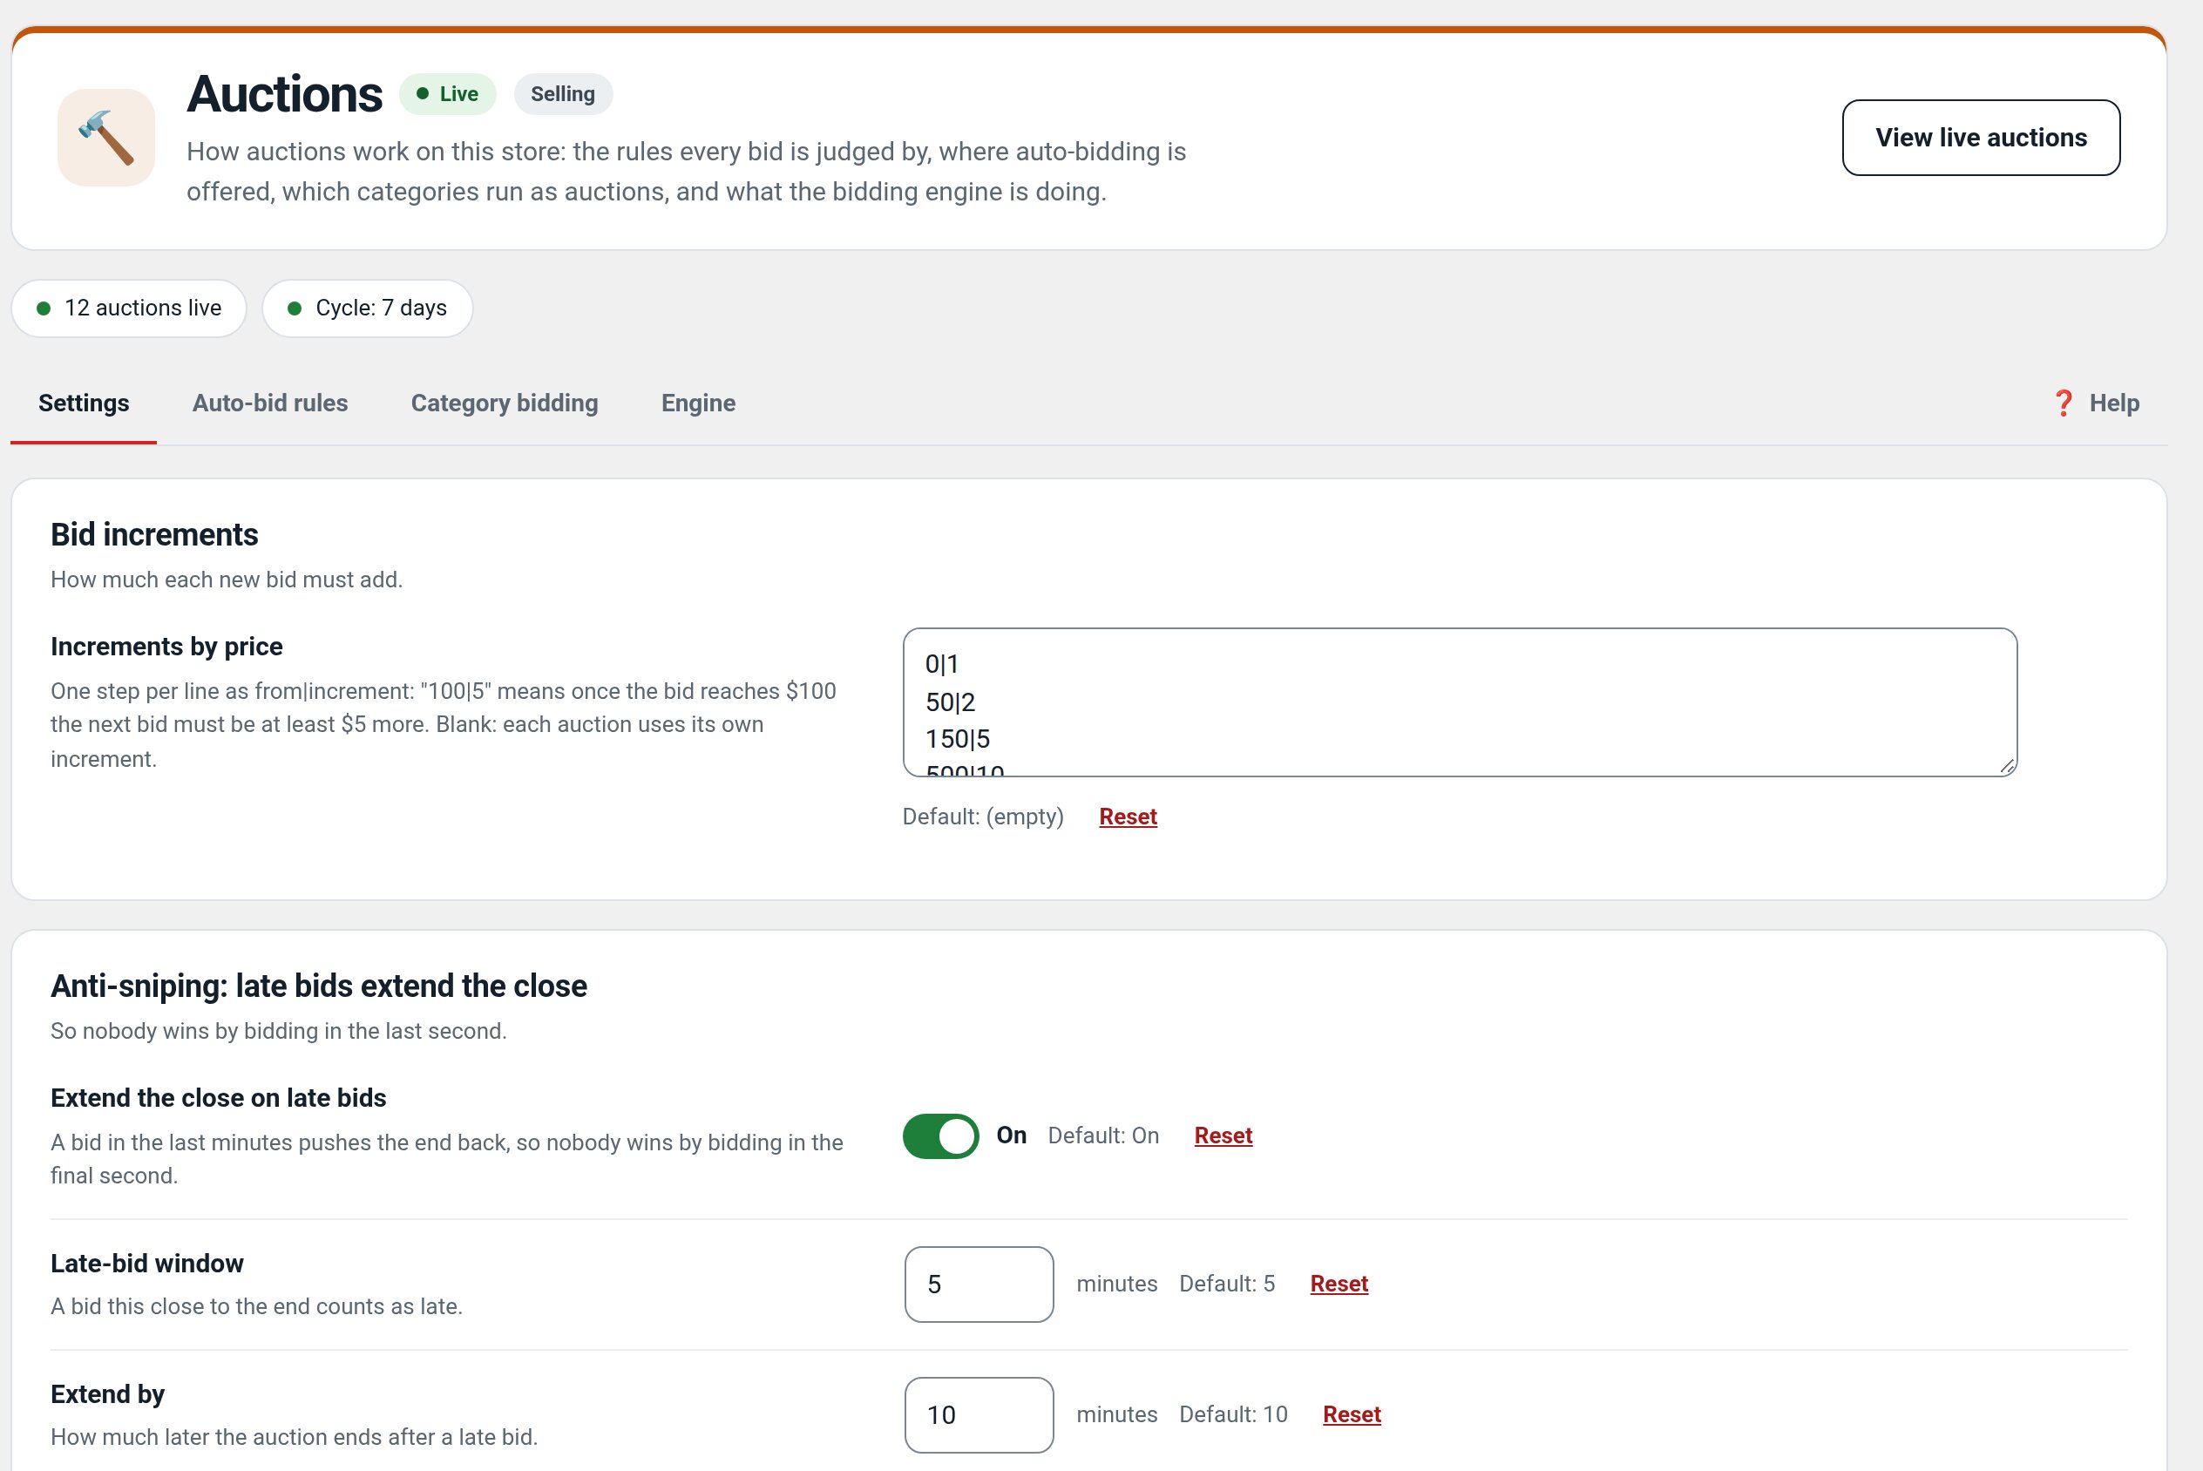Image resolution: width=2203 pixels, height=1471 pixels.
Task: Click the 'Default: On' text
Action: point(1103,1136)
